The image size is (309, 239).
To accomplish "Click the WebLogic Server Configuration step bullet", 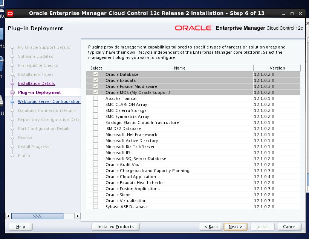I will (12, 101).
